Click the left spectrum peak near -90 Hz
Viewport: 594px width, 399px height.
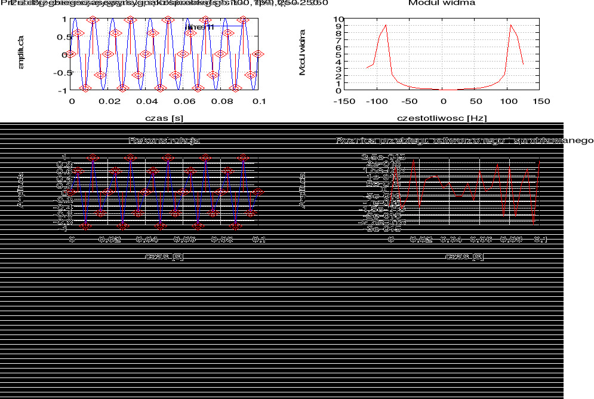[x=386, y=25]
